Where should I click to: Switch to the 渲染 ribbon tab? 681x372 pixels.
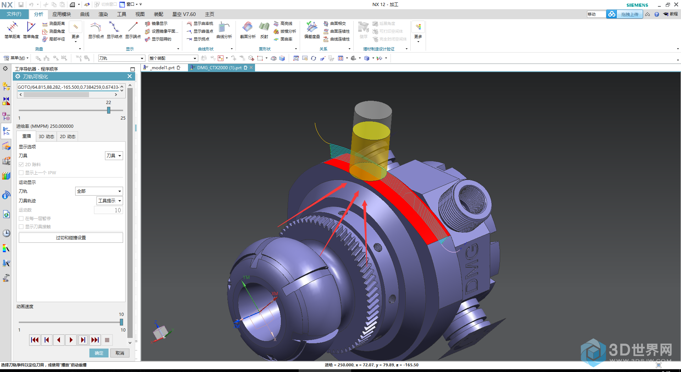pyautogui.click(x=103, y=14)
